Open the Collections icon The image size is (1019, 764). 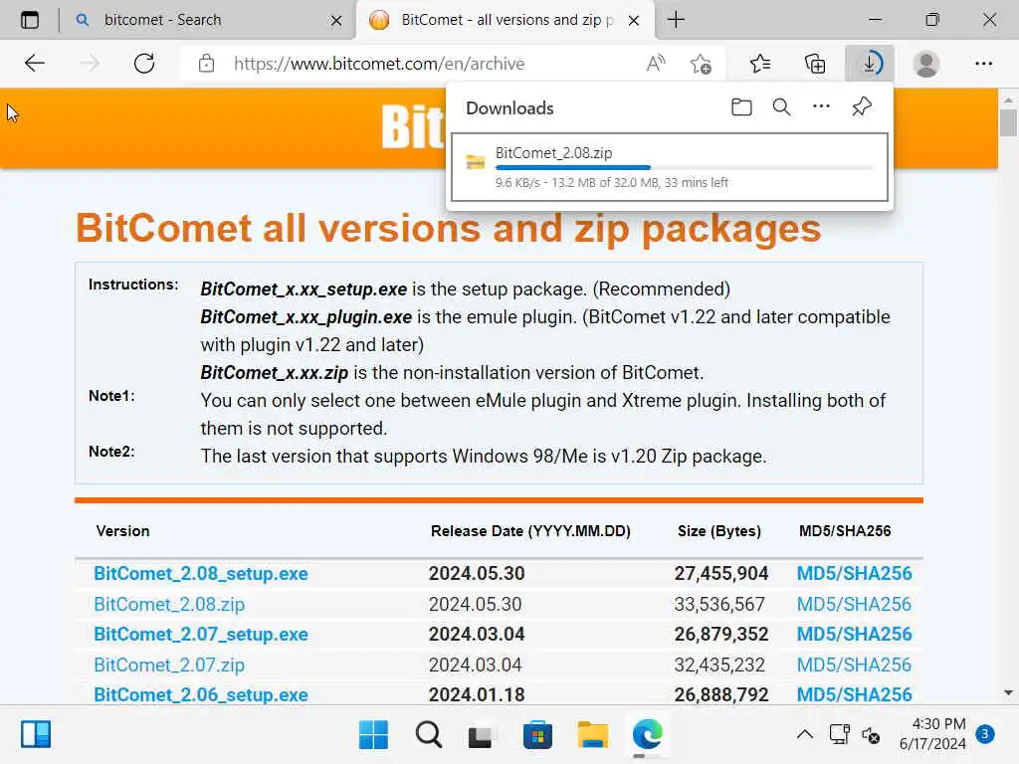(x=815, y=64)
